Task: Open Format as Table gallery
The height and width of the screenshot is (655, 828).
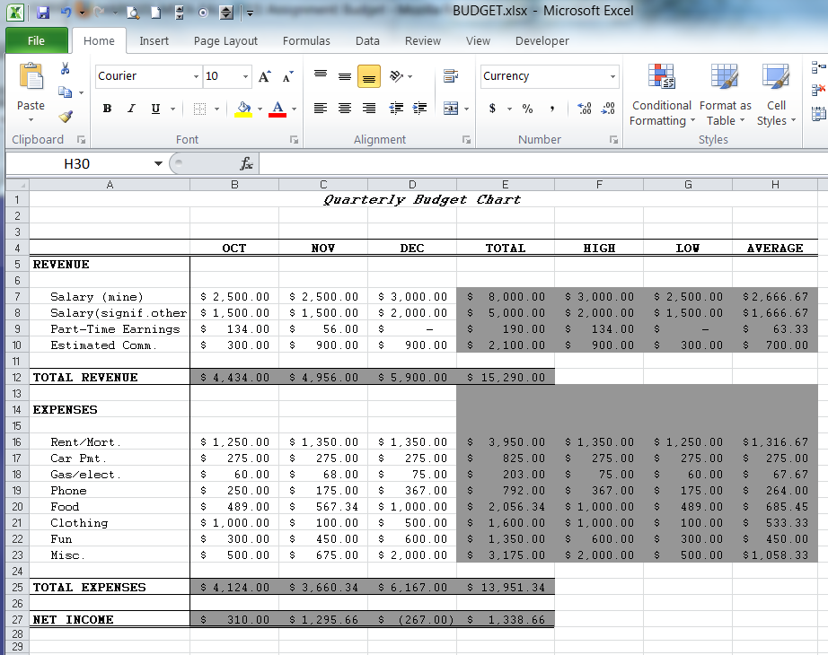Action: [x=725, y=94]
